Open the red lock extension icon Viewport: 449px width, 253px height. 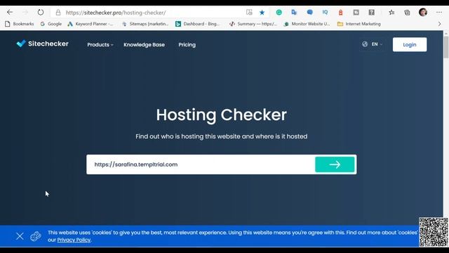(340, 13)
